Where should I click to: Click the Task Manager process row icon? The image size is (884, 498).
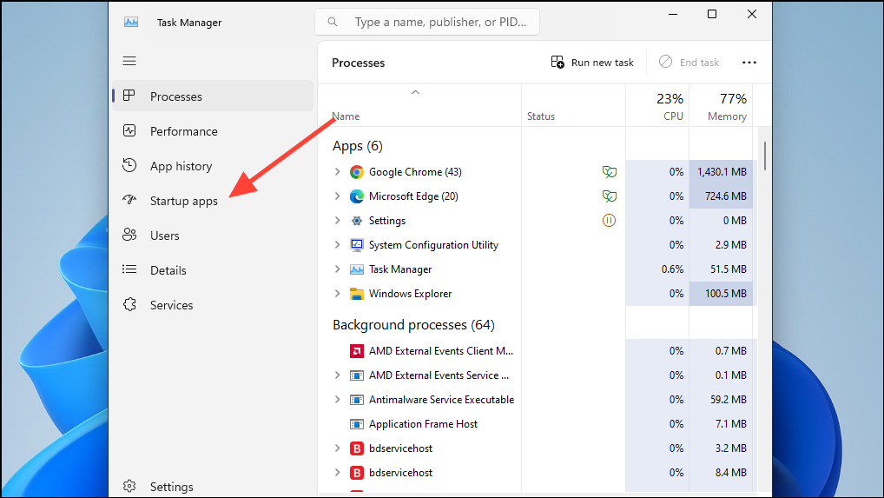tap(356, 269)
